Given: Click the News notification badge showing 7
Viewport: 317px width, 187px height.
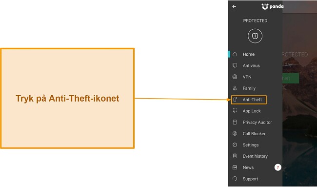Looking at the screenshot, I should click(x=278, y=167).
